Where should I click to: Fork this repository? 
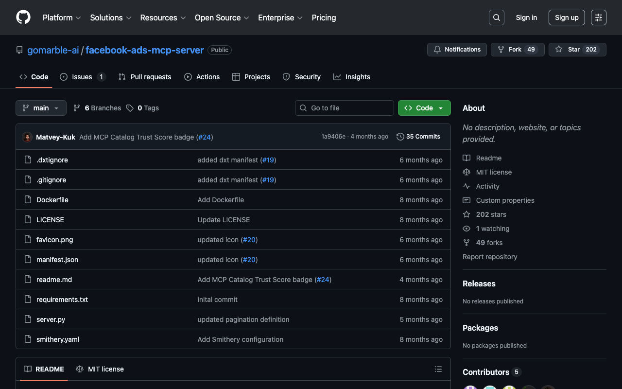[517, 50]
